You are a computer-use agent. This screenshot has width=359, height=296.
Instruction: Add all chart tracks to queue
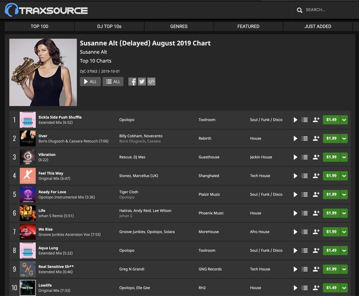113,82
